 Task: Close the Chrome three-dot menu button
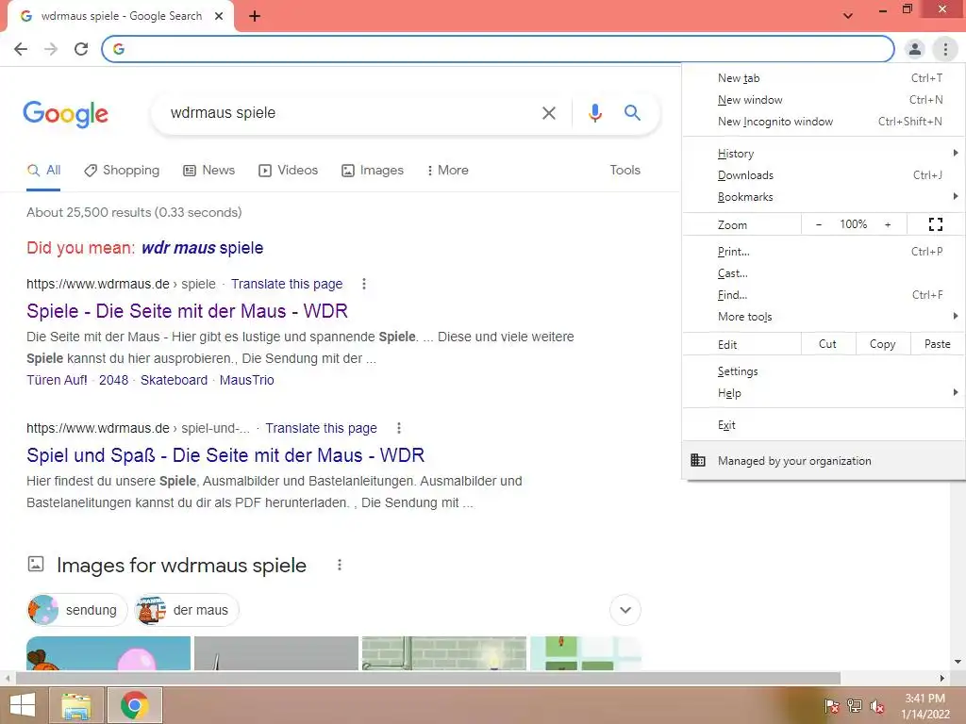click(x=945, y=49)
